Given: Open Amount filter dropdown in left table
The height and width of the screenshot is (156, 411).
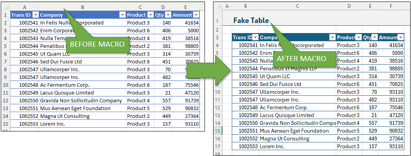Looking at the screenshot, I should tap(196, 15).
